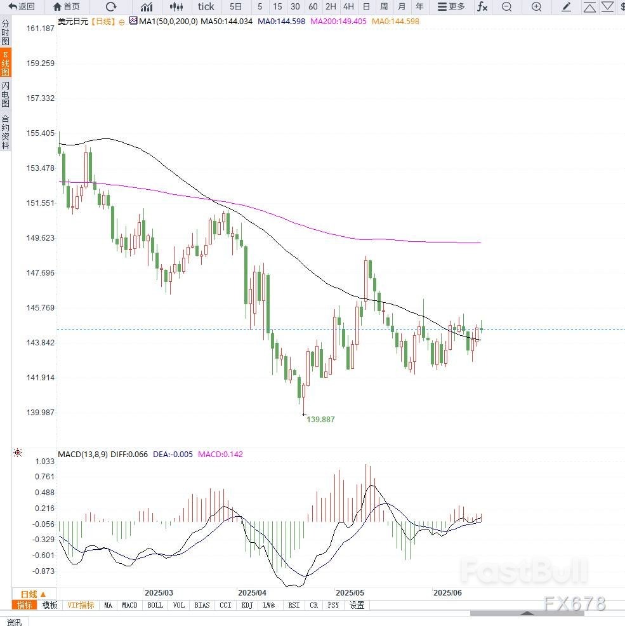This screenshot has width=625, height=626.
Task: Click the home 首页 button
Action: coord(67,7)
